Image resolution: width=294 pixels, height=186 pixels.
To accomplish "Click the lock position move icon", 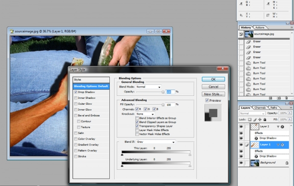I will pos(260,119).
